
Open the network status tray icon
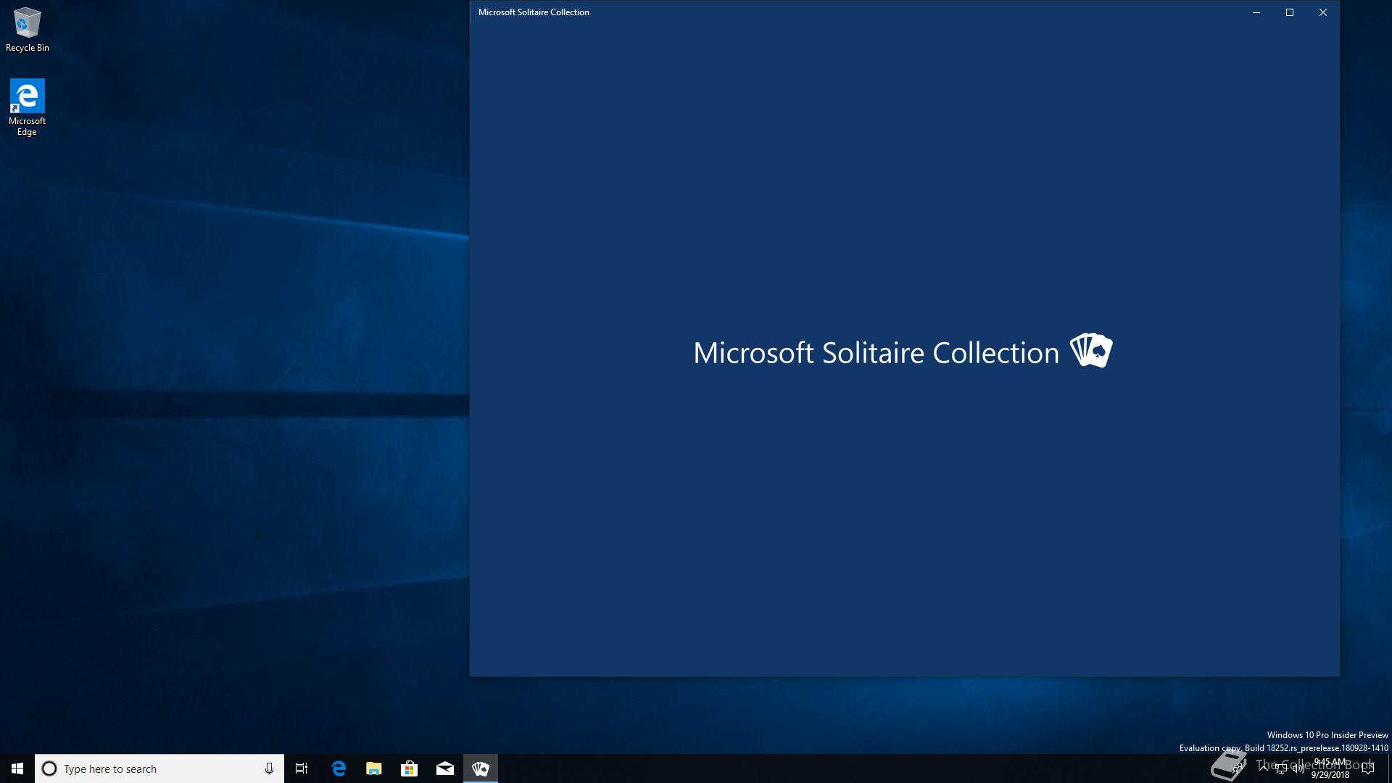pos(1281,769)
